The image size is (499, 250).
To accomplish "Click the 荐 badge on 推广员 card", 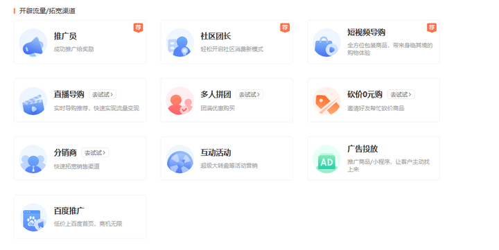I will point(138,28).
